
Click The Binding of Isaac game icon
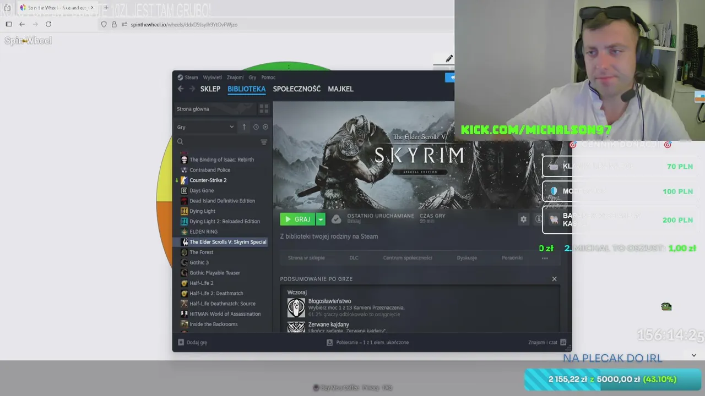coord(184,159)
